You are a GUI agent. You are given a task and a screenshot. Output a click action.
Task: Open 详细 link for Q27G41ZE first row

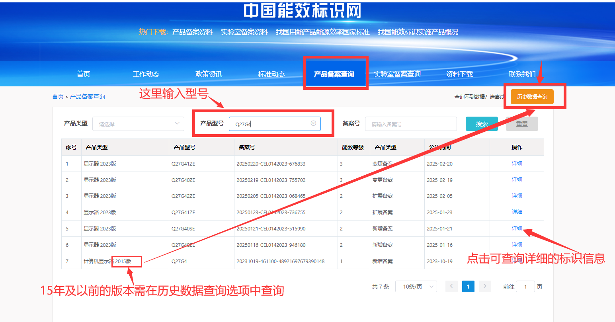(517, 163)
